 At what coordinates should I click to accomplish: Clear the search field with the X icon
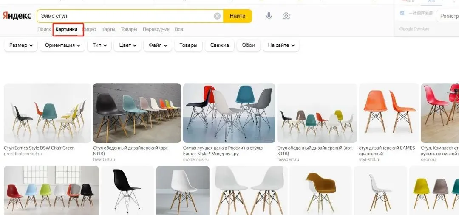coord(217,16)
